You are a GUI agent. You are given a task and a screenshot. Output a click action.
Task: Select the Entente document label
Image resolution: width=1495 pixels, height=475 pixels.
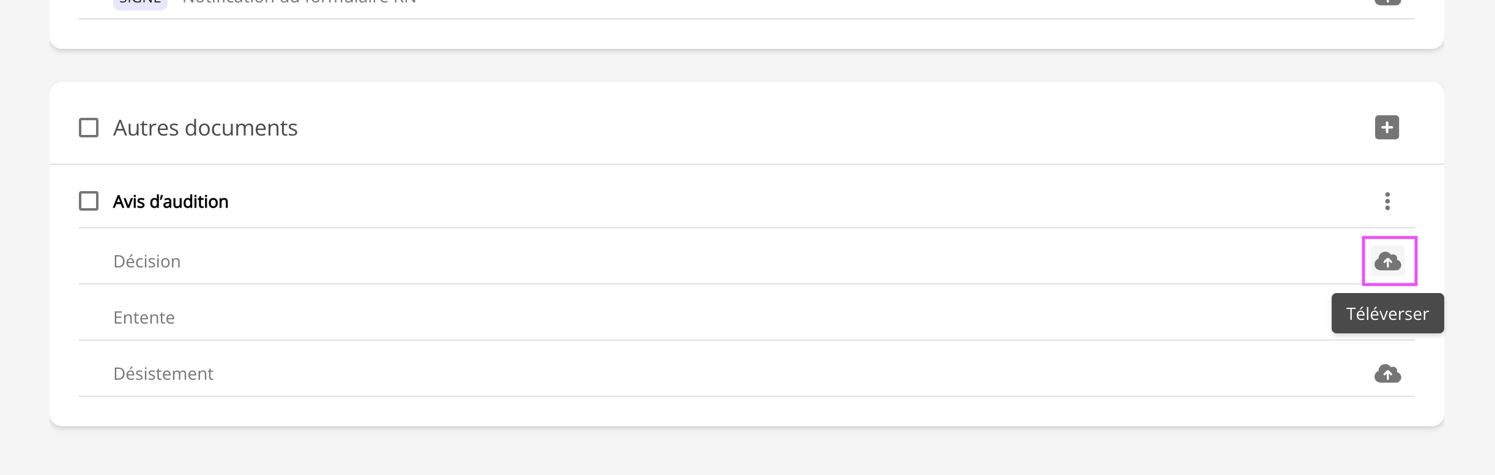pyautogui.click(x=144, y=317)
